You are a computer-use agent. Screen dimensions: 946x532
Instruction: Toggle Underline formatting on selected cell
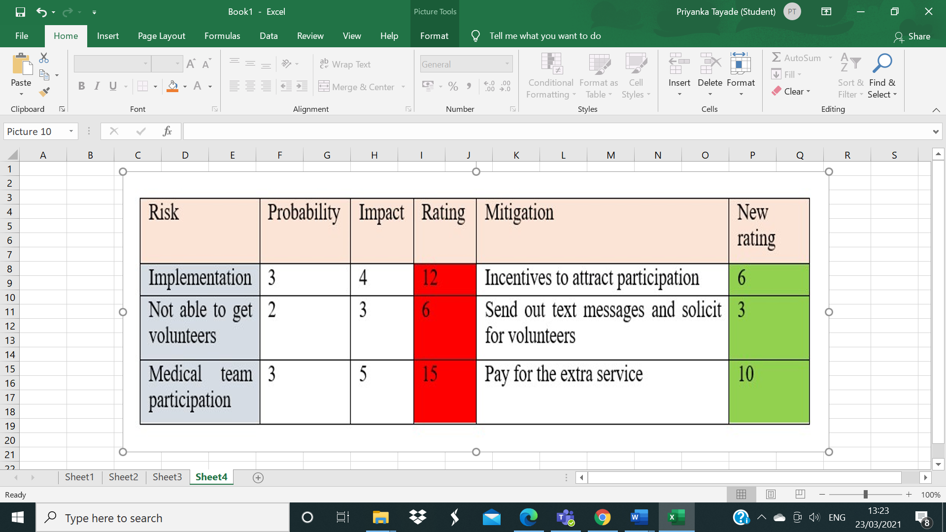click(x=114, y=85)
